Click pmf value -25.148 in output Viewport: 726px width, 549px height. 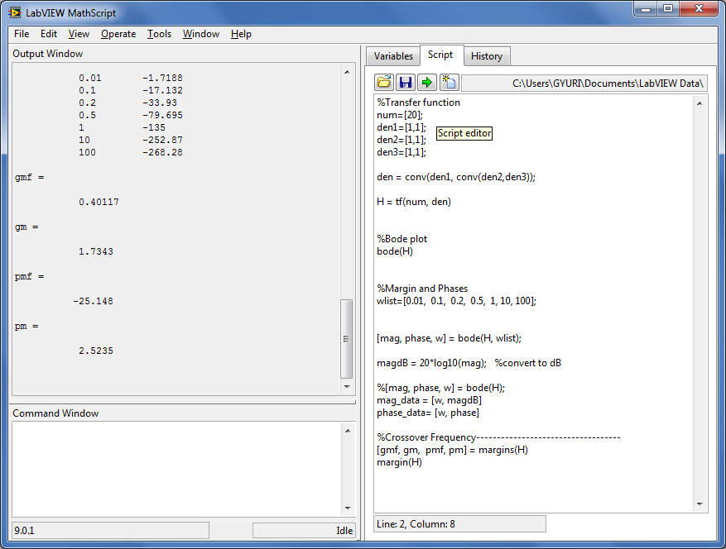(x=93, y=301)
